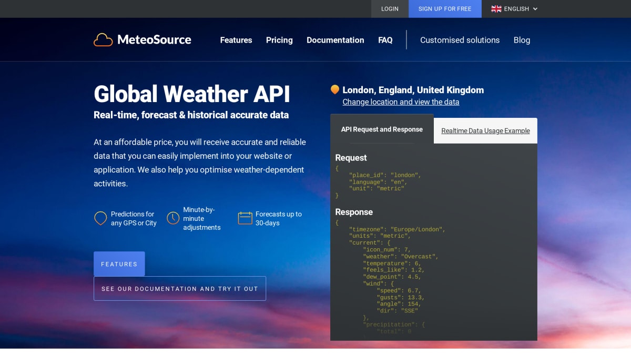Click London, England, United Kingdom location text
The height and width of the screenshot is (355, 631).
pos(413,90)
